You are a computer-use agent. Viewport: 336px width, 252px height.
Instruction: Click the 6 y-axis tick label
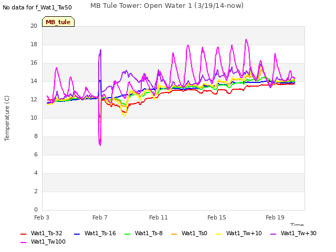click(x=36, y=155)
